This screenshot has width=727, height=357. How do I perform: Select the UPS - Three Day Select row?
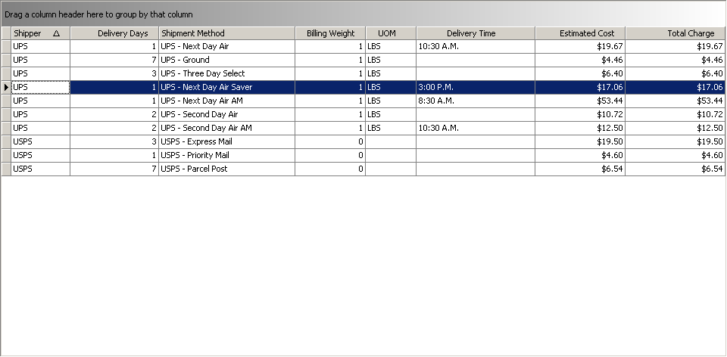click(x=226, y=73)
